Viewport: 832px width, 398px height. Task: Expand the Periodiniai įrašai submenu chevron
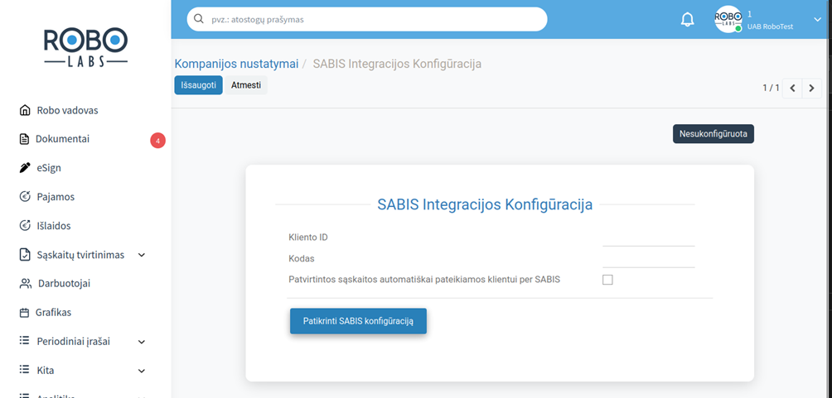coord(142,342)
